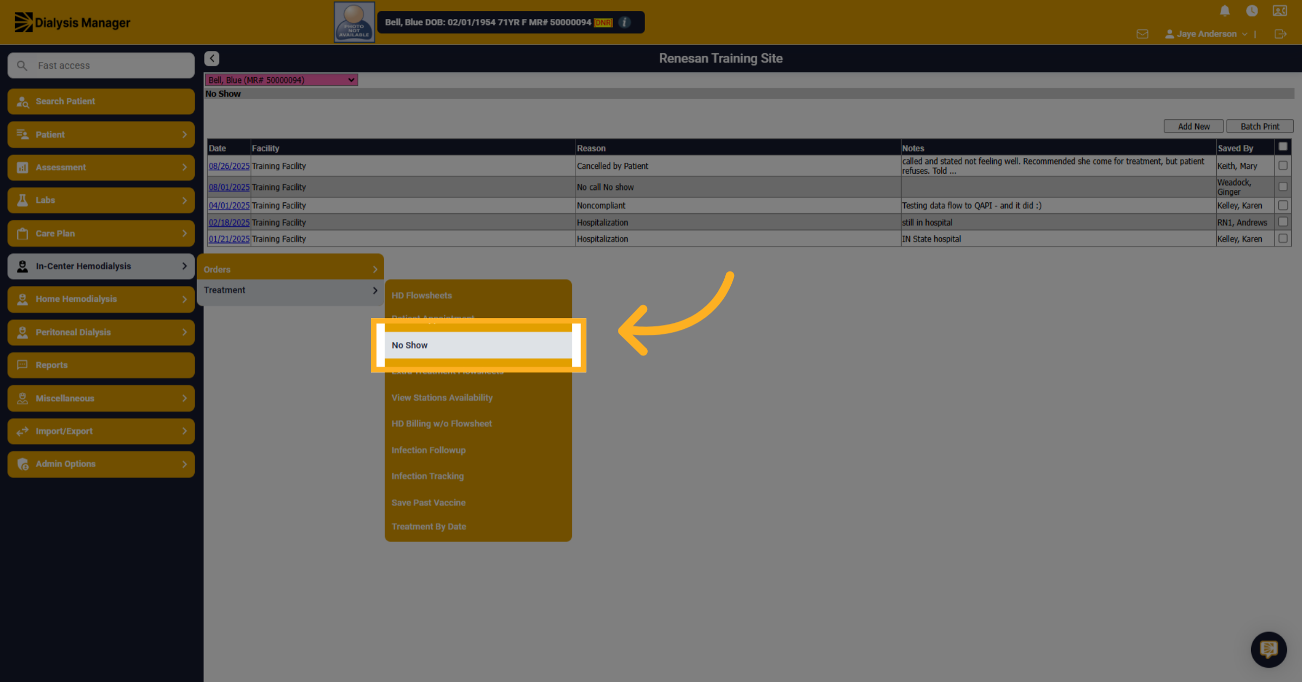This screenshot has width=1302, height=682.
Task: Collapse the sidebar with back arrow
Action: 212,58
